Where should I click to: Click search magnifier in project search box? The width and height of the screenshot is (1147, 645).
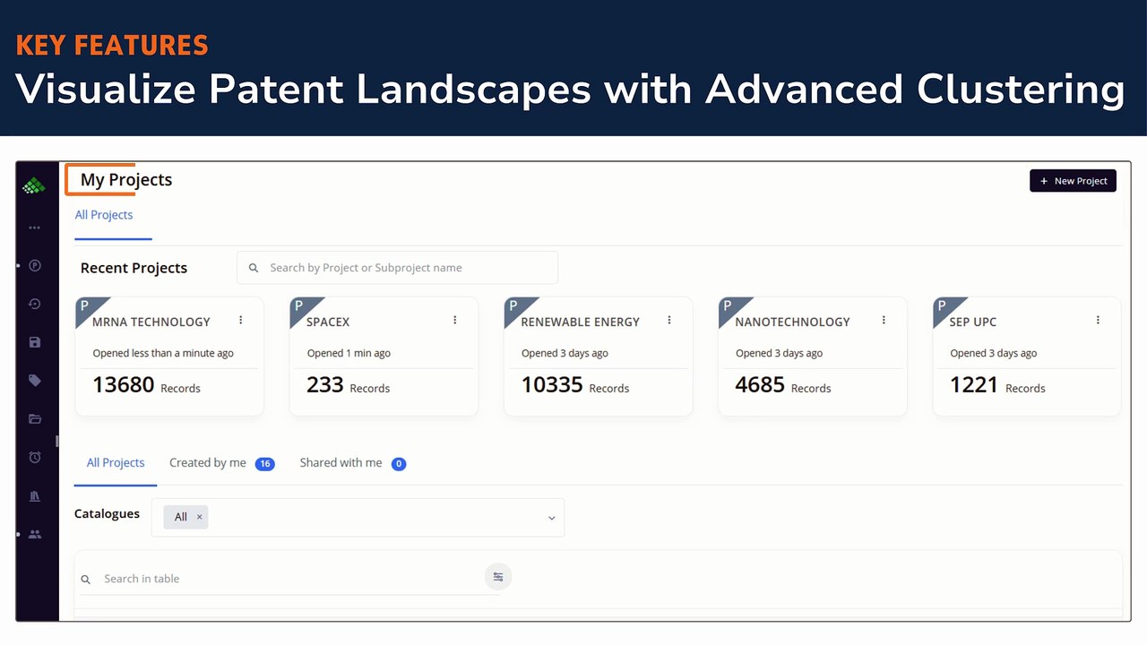253,268
